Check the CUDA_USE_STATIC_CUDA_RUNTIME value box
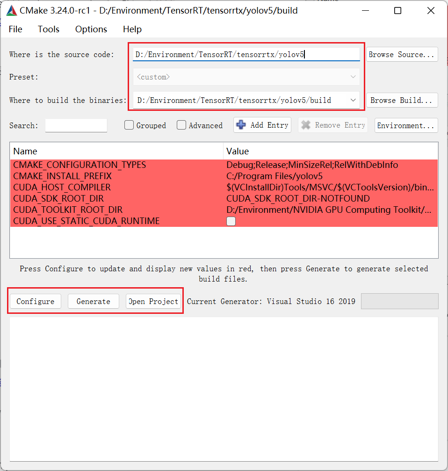Screen dimensions: 448x471 [231, 221]
